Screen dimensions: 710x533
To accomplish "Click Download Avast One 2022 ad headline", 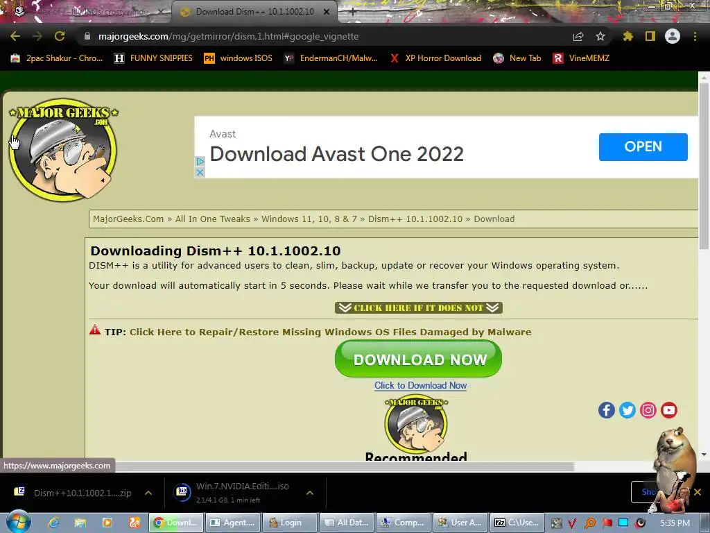I will point(336,154).
